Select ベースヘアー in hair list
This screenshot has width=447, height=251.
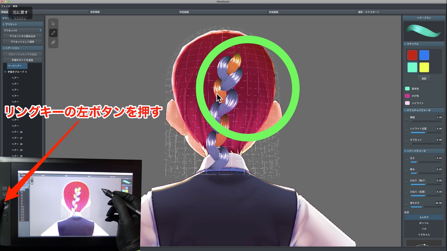pos(17,66)
